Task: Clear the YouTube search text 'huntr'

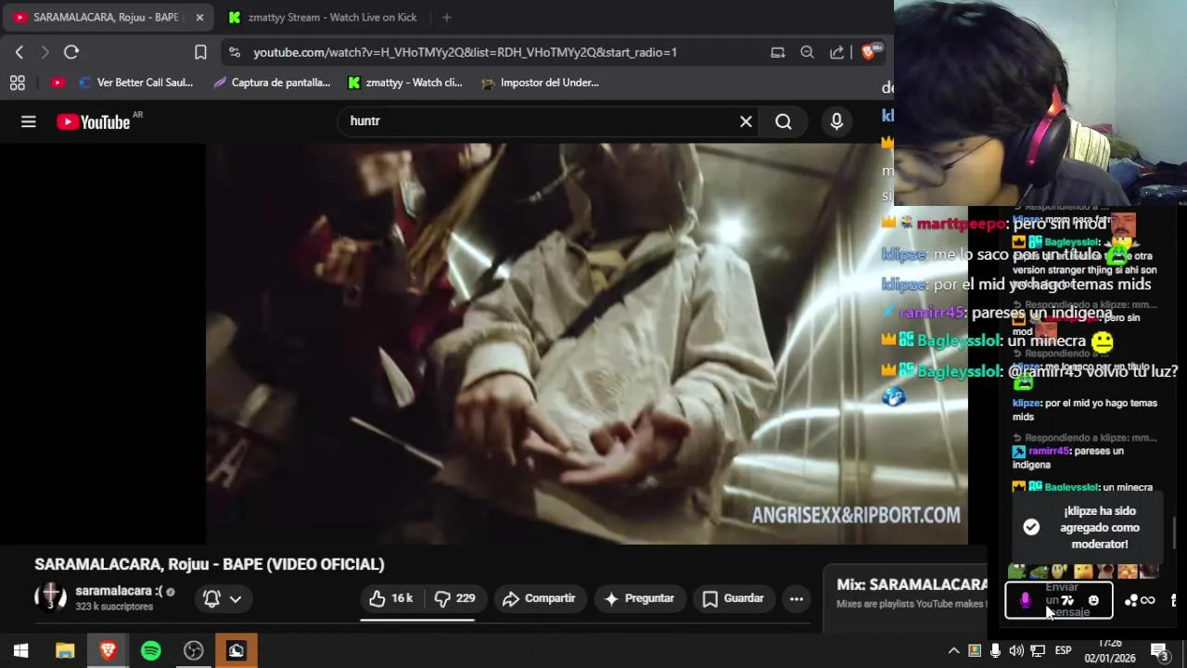Action: tap(746, 122)
